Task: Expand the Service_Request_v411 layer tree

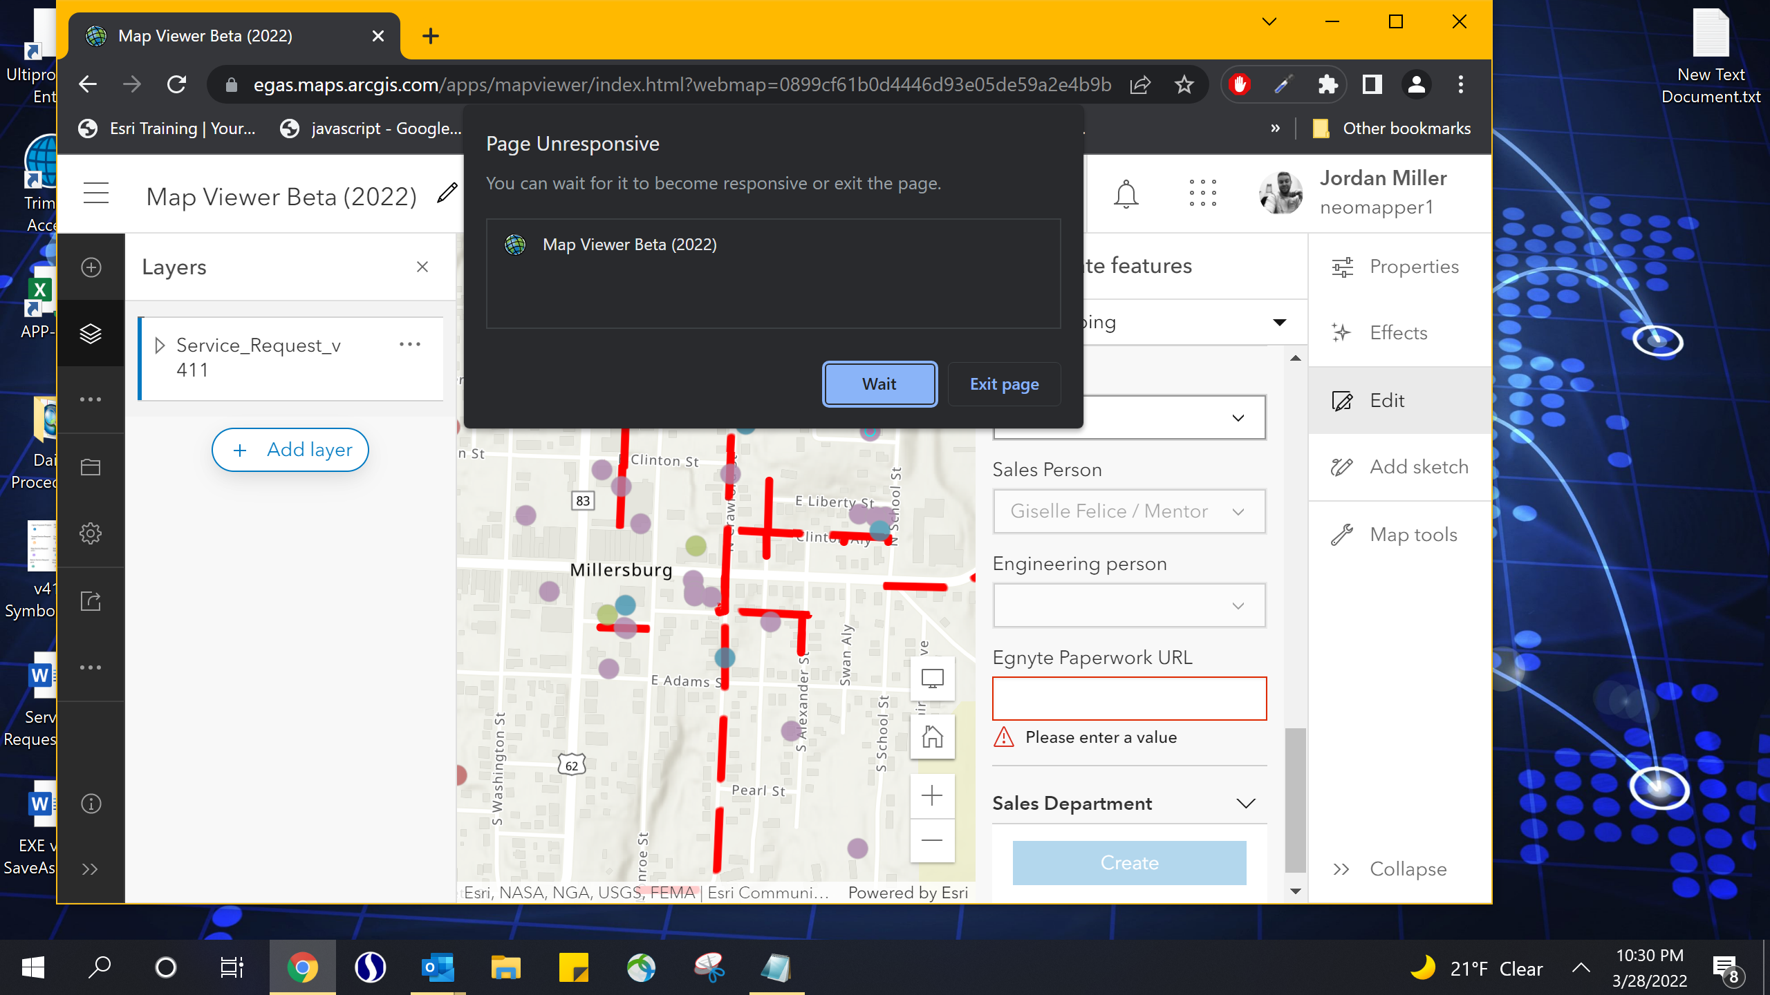Action: click(160, 345)
